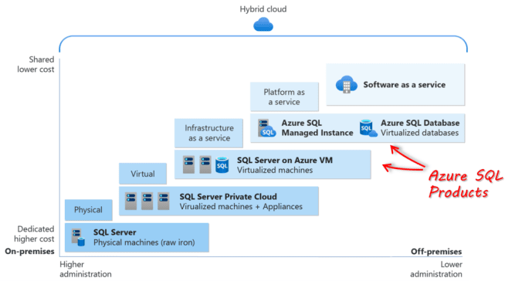Click the Virtualized databases subtitle
Image resolution: width=522 pixels, height=281 pixels.
(419, 133)
